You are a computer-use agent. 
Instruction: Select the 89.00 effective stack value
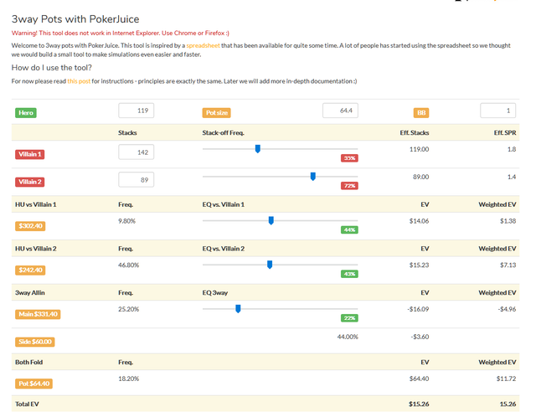[420, 177]
